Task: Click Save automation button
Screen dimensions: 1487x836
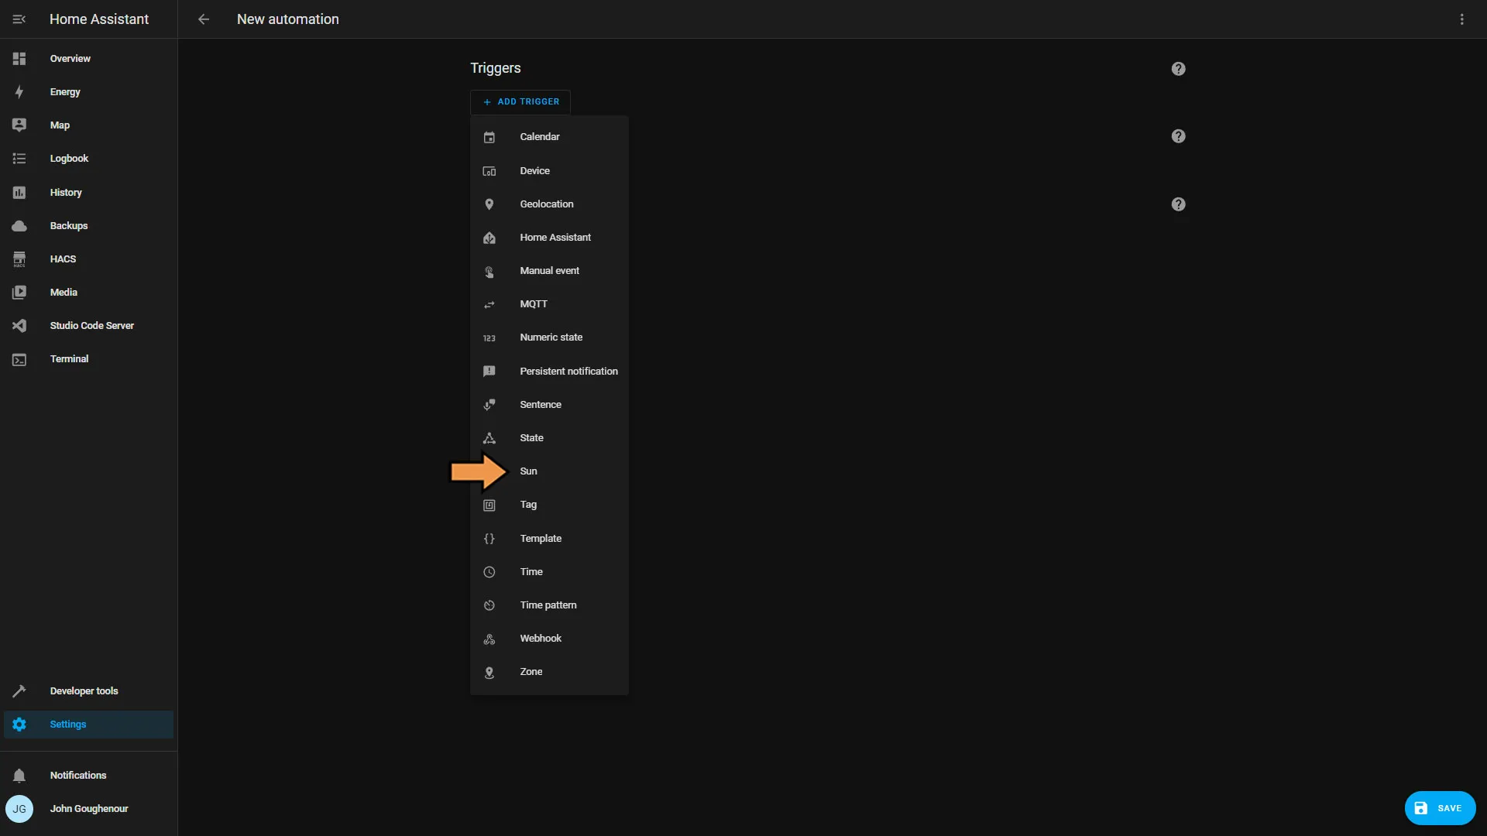Action: [1440, 807]
